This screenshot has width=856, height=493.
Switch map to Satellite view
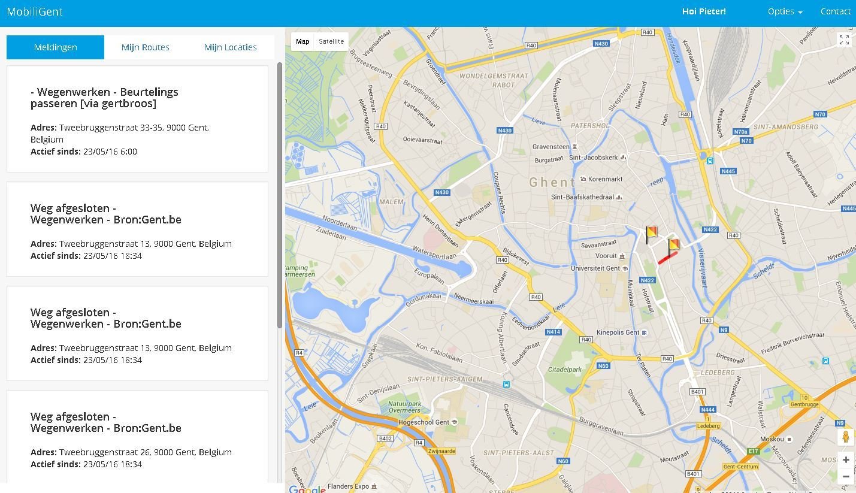[331, 41]
